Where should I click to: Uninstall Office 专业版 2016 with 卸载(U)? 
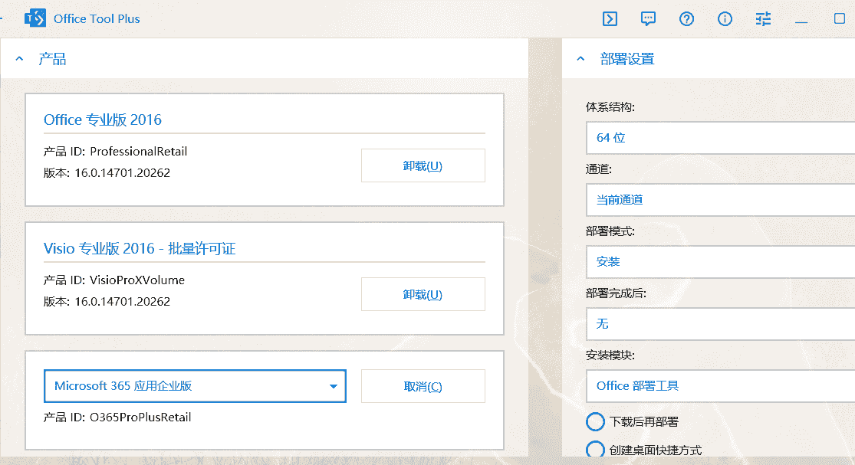(x=423, y=165)
